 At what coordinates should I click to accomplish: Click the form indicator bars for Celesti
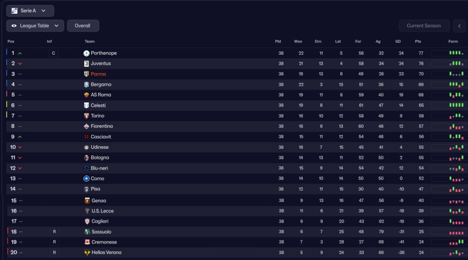tap(456, 106)
